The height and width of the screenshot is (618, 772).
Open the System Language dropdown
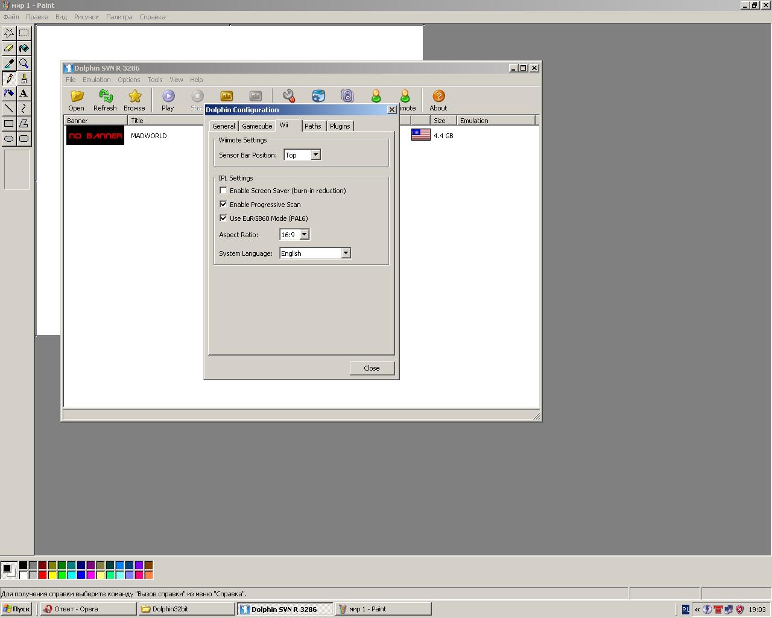click(346, 253)
